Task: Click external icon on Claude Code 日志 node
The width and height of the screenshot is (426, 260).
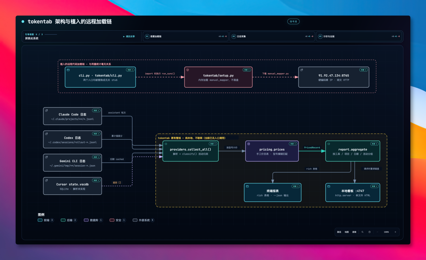Action: [x=47, y=111]
